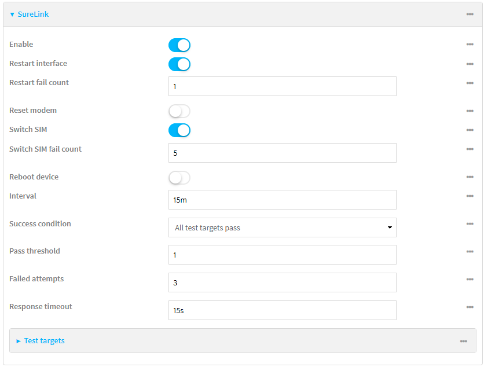Click the SureLink section header
This screenshot has height=367, width=484.
coord(32,13)
